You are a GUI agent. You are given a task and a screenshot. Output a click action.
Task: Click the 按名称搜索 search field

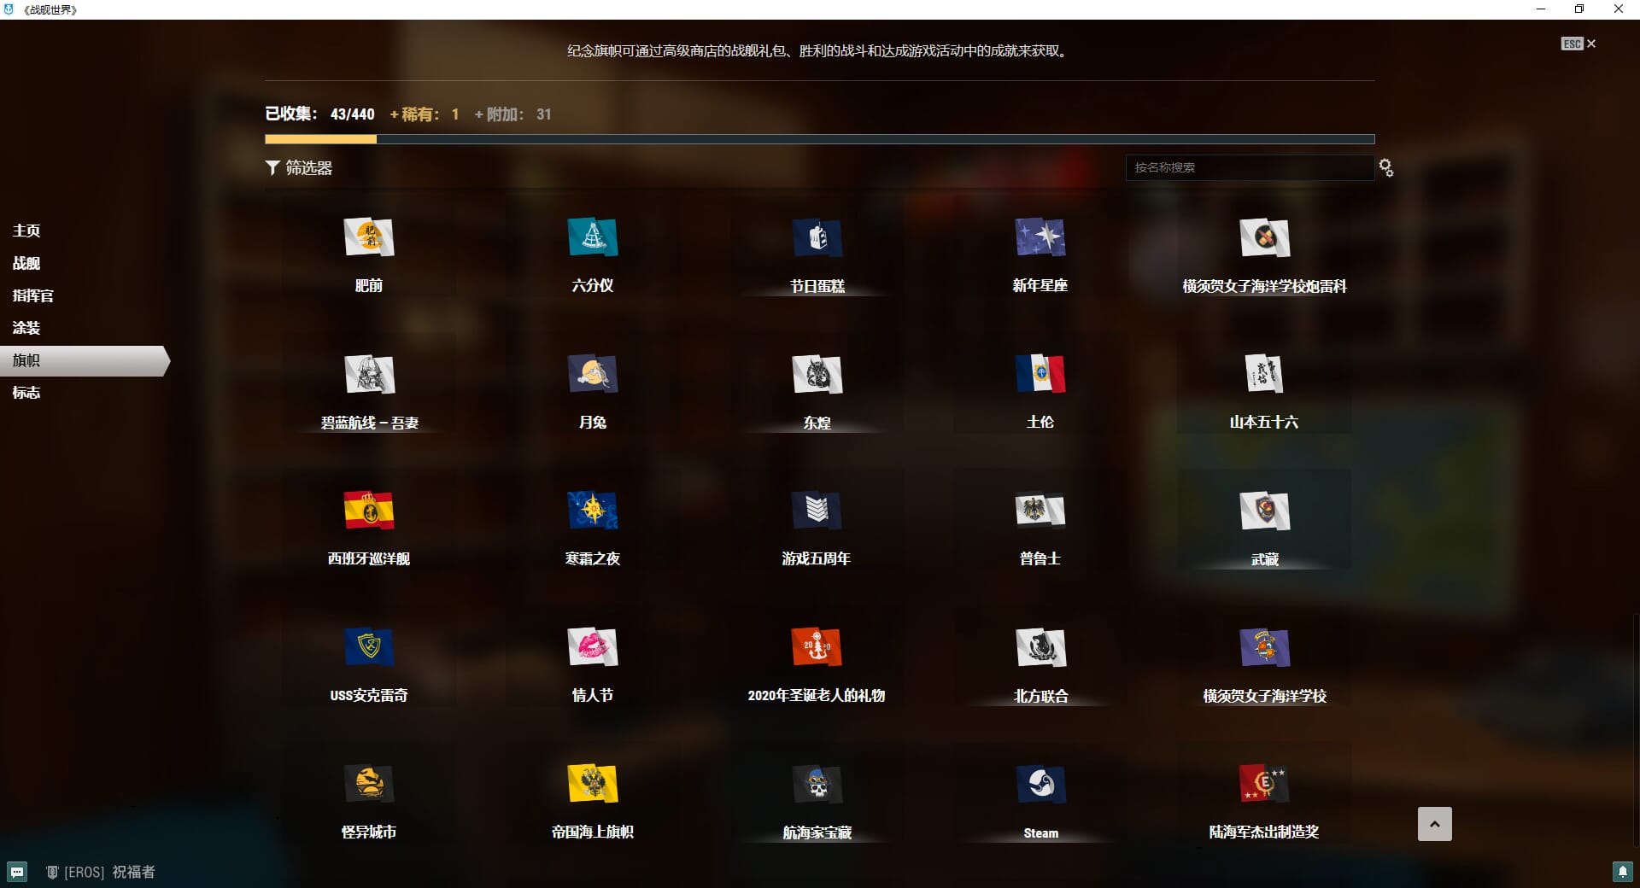tap(1248, 167)
